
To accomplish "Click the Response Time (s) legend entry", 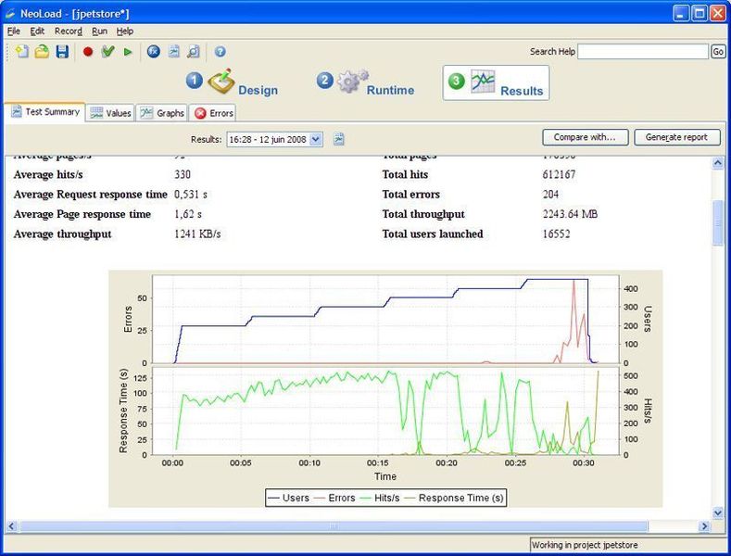I will click(454, 498).
